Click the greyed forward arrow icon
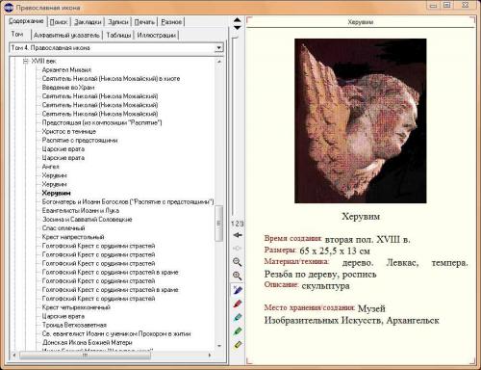Screen dimensions: 481x370 tap(238, 249)
